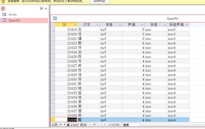Click the no-filter indicator button
This screenshot has height=129, width=205.
click(x=112, y=125)
